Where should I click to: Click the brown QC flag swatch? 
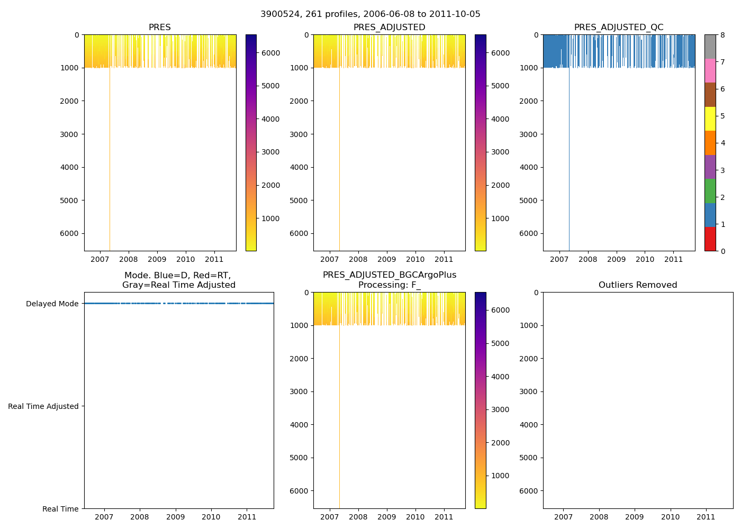[710, 95]
